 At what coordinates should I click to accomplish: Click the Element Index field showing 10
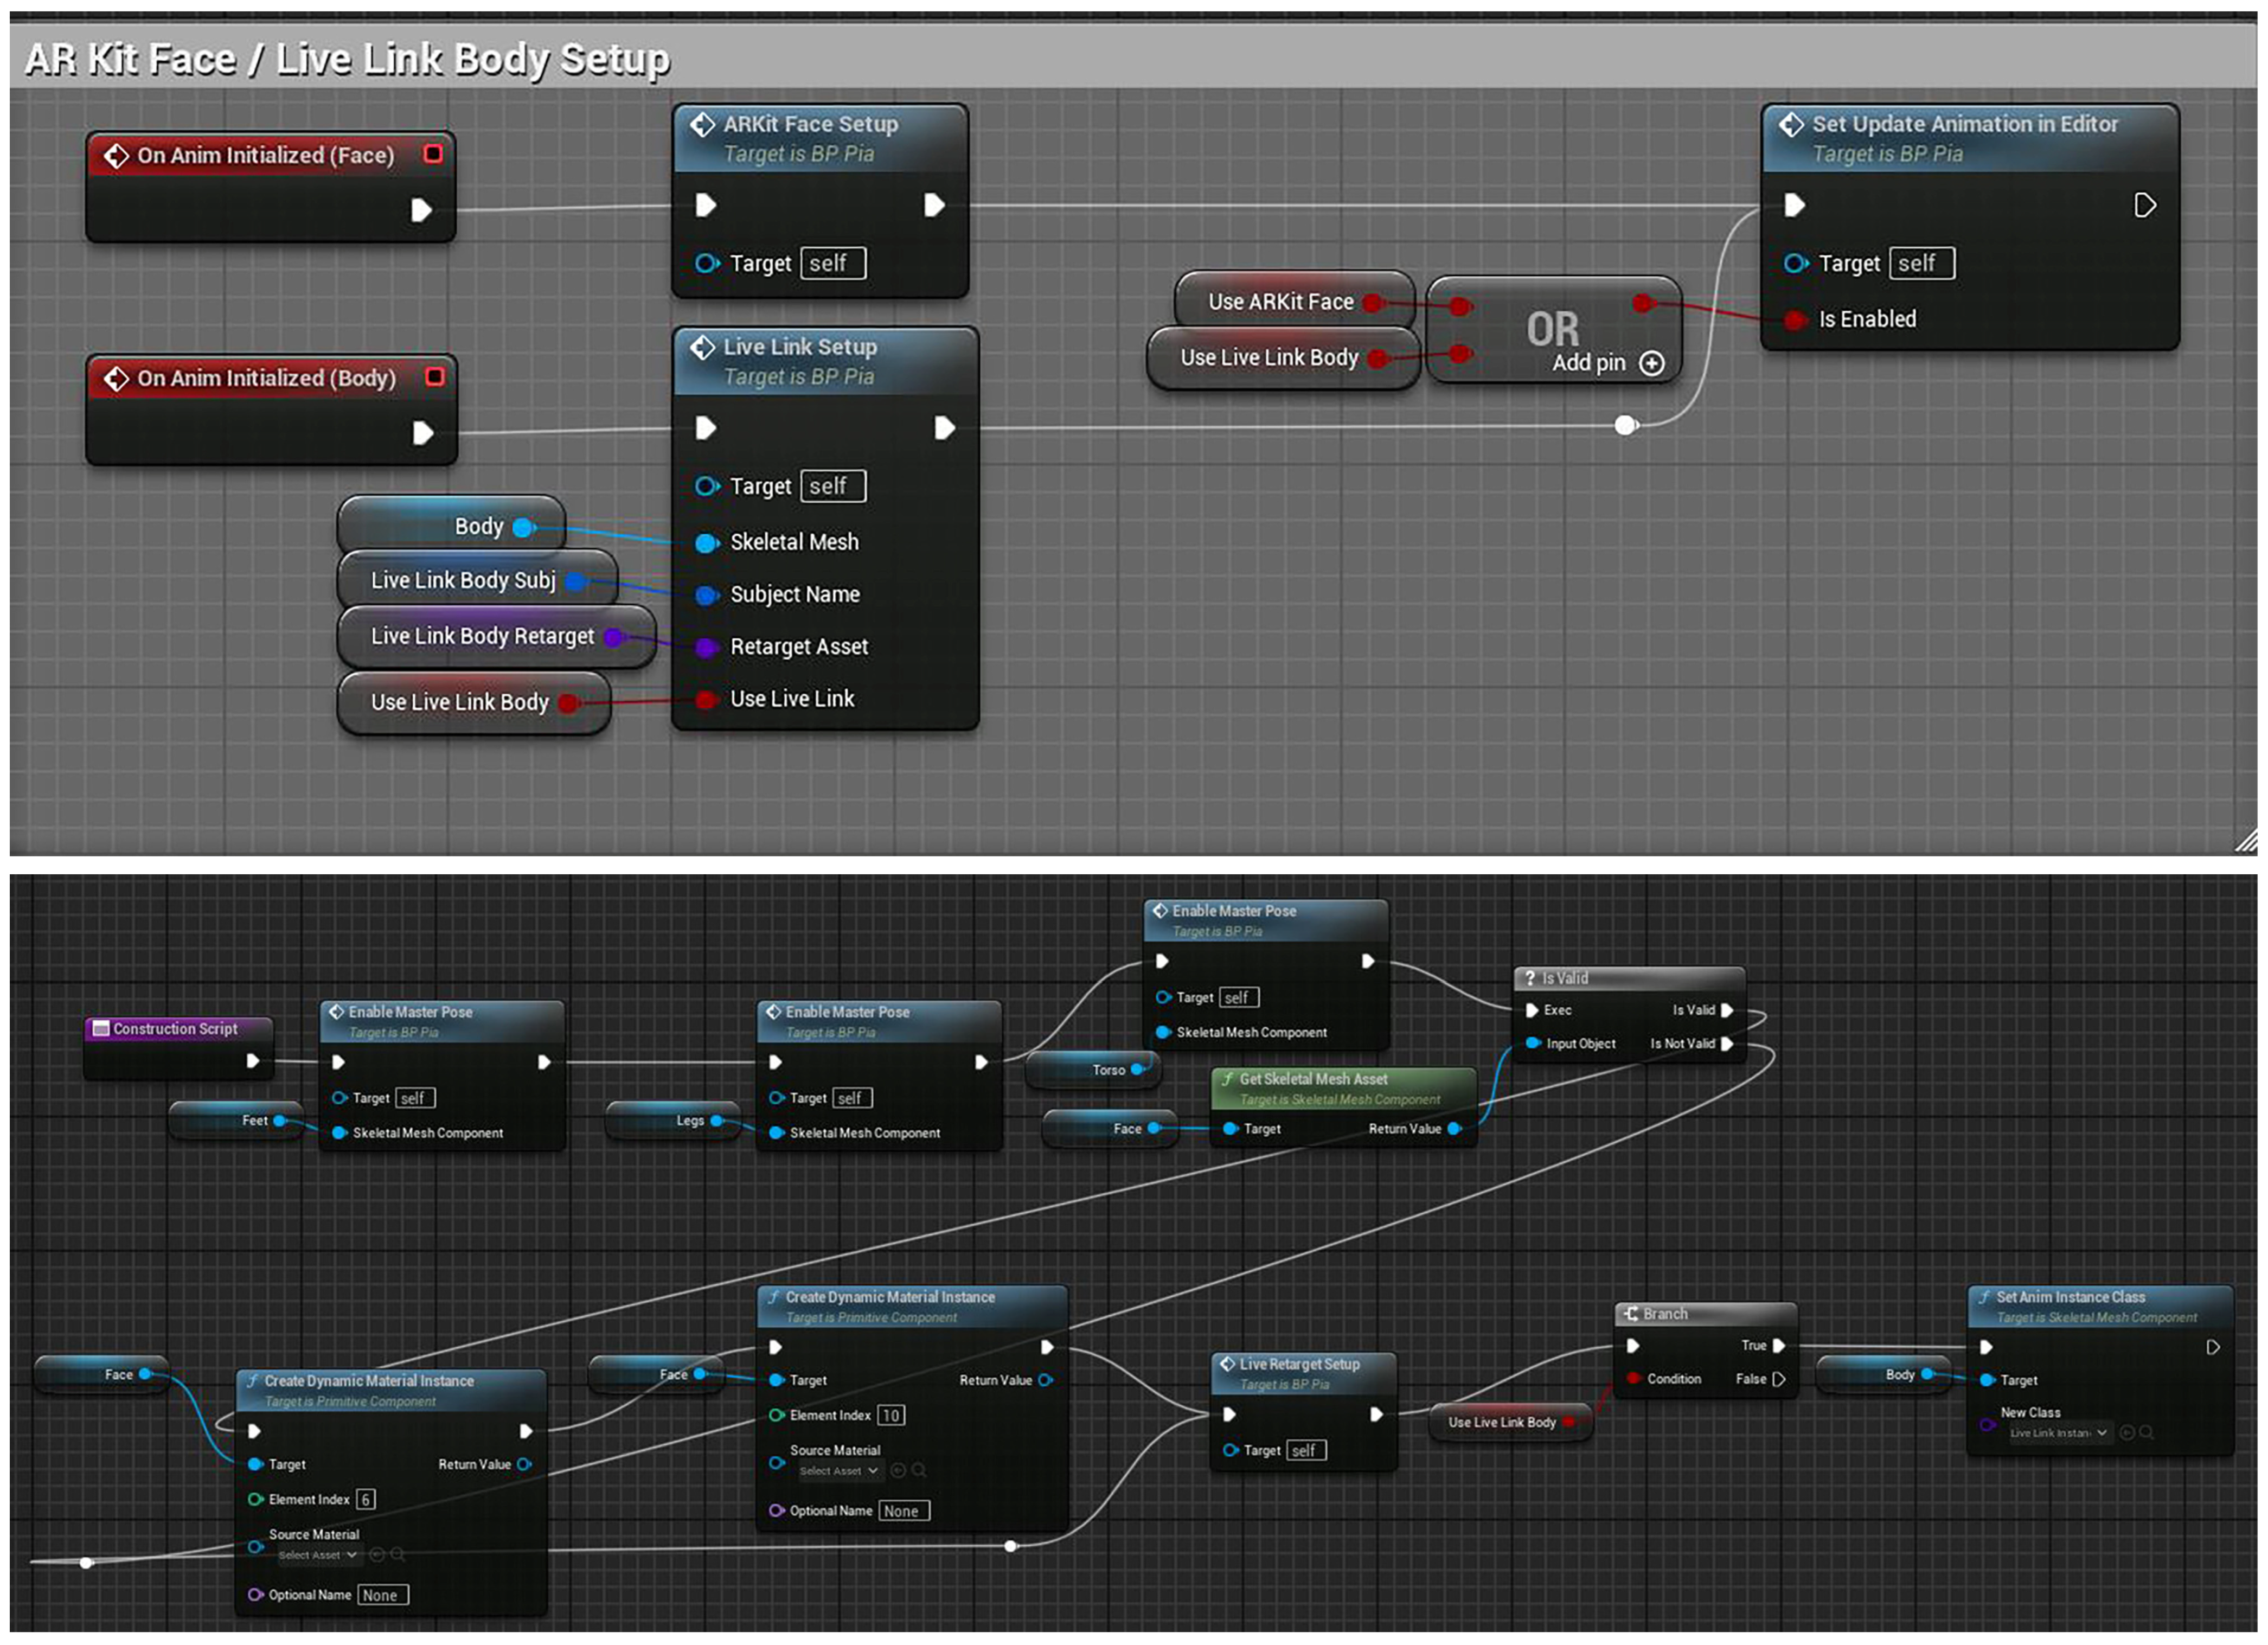tap(891, 1415)
